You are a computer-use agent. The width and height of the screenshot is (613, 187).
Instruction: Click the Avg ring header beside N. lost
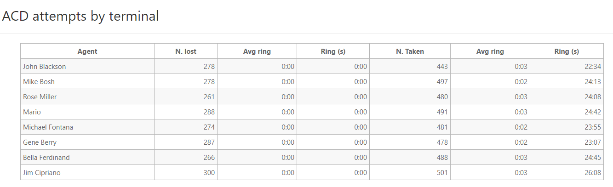click(x=257, y=51)
